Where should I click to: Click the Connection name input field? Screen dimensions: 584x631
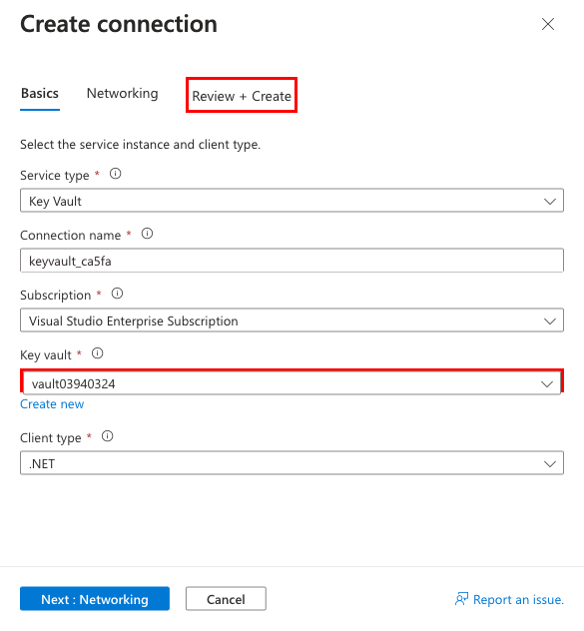tap(292, 261)
